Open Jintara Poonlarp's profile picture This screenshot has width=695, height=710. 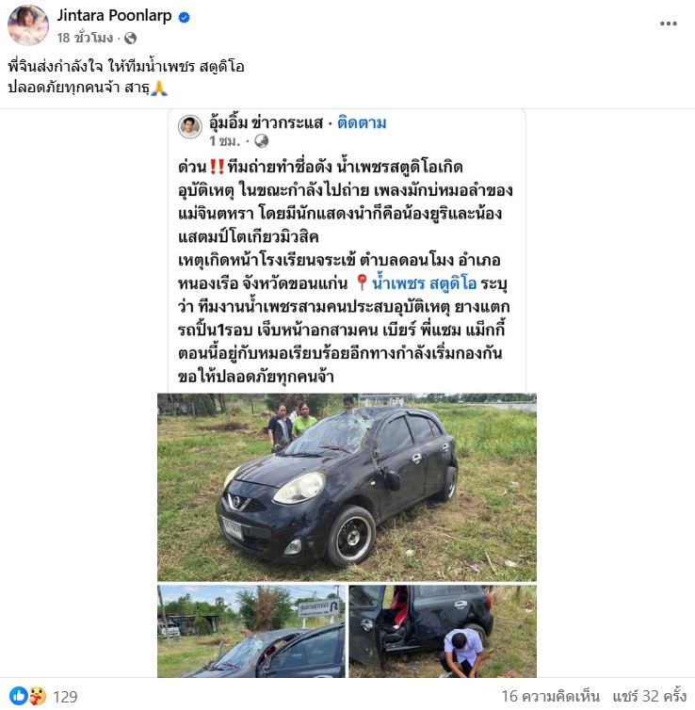click(28, 25)
